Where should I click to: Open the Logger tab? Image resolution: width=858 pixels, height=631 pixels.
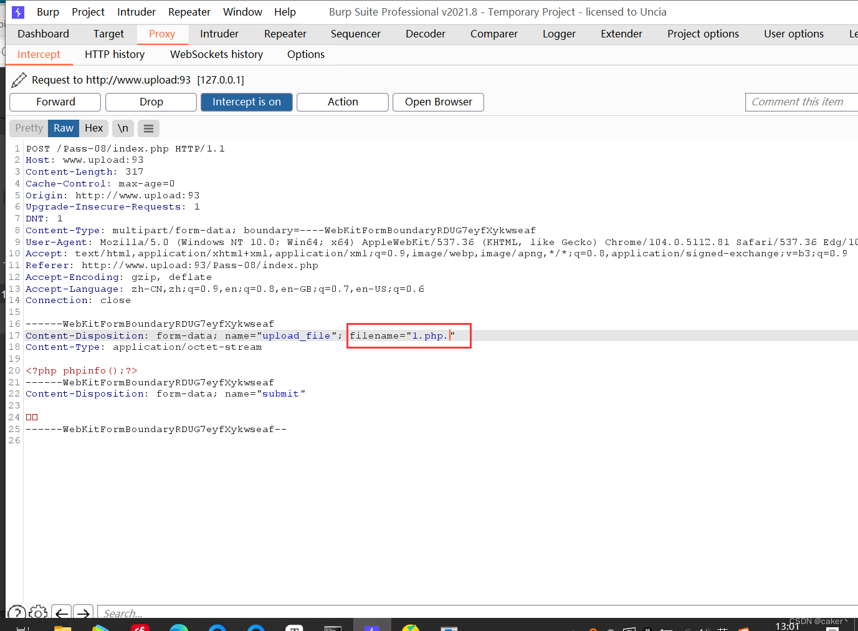click(x=559, y=34)
